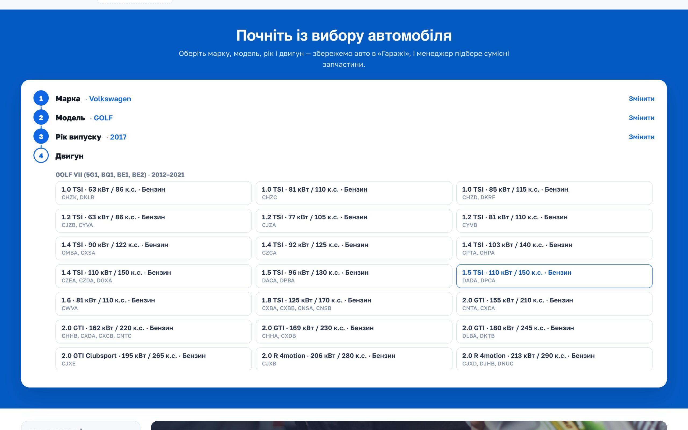The height and width of the screenshot is (430, 688).
Task: Click step 4 circle for Двигун
Action: pyautogui.click(x=41, y=156)
